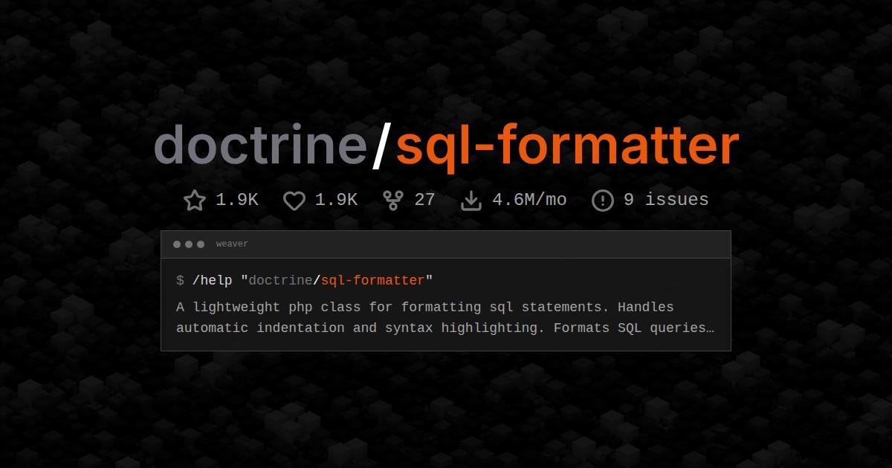Toggle the star count for the repo
This screenshot has height=468, width=892.
(x=236, y=199)
